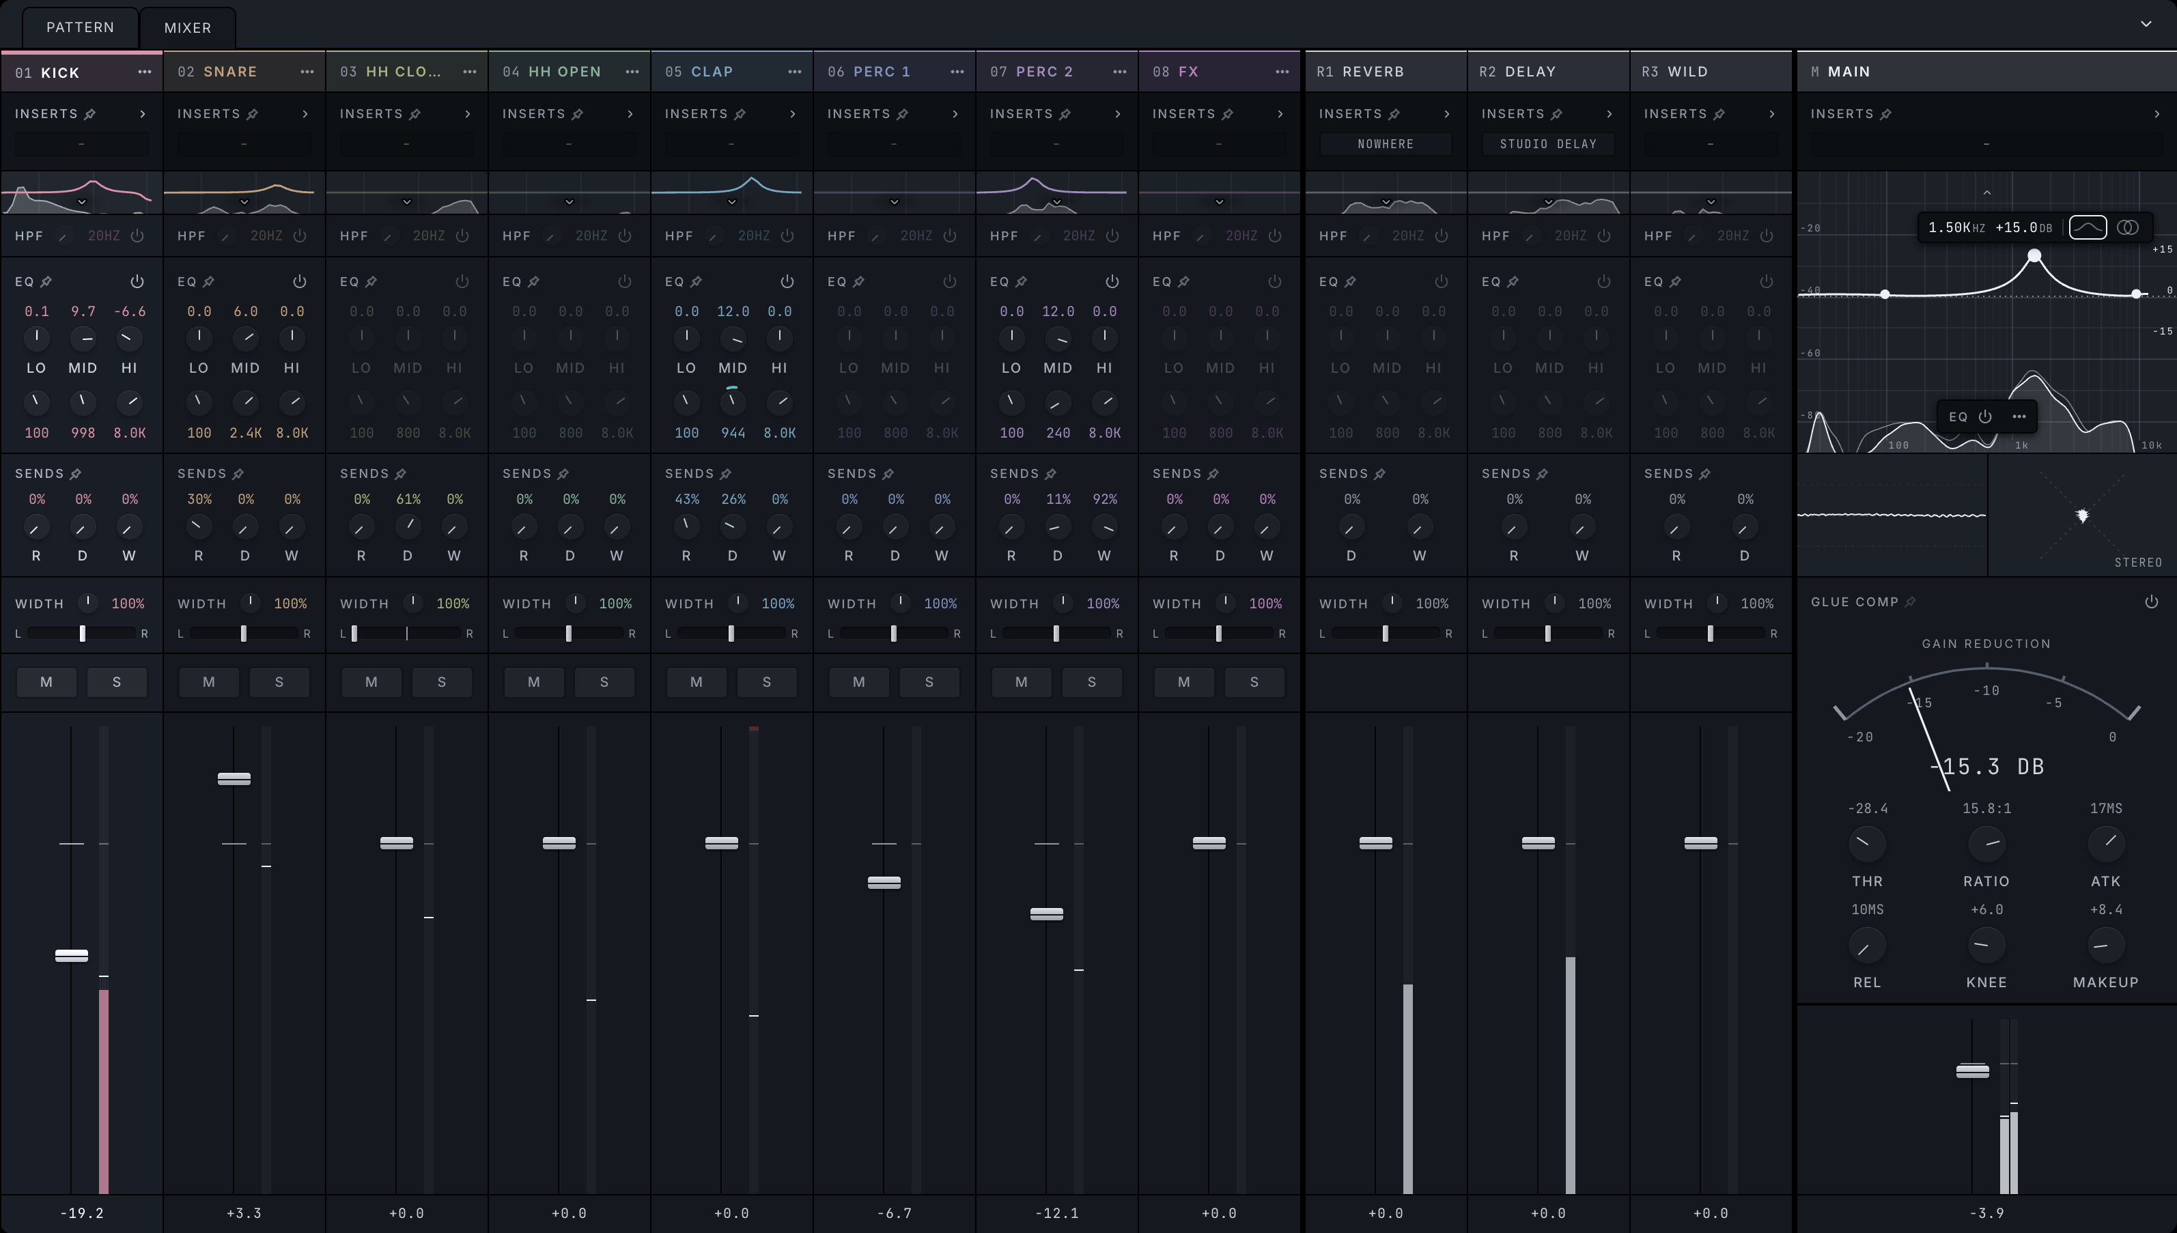
Task: Solo the Snare channel with S button
Action: pyautogui.click(x=279, y=683)
